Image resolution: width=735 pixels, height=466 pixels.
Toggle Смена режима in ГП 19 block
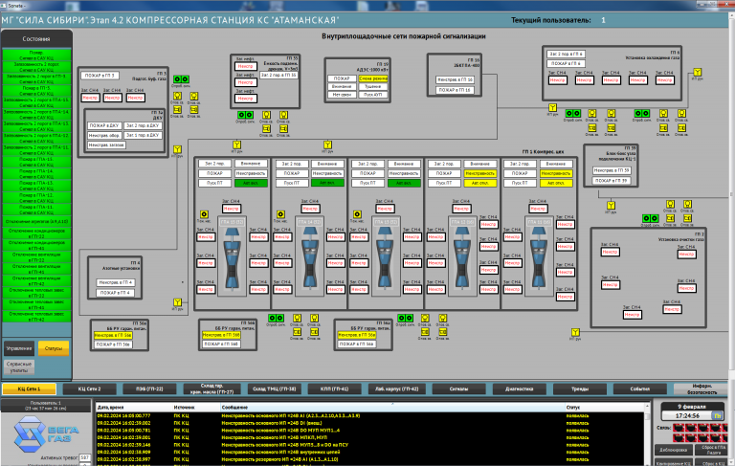coord(373,78)
